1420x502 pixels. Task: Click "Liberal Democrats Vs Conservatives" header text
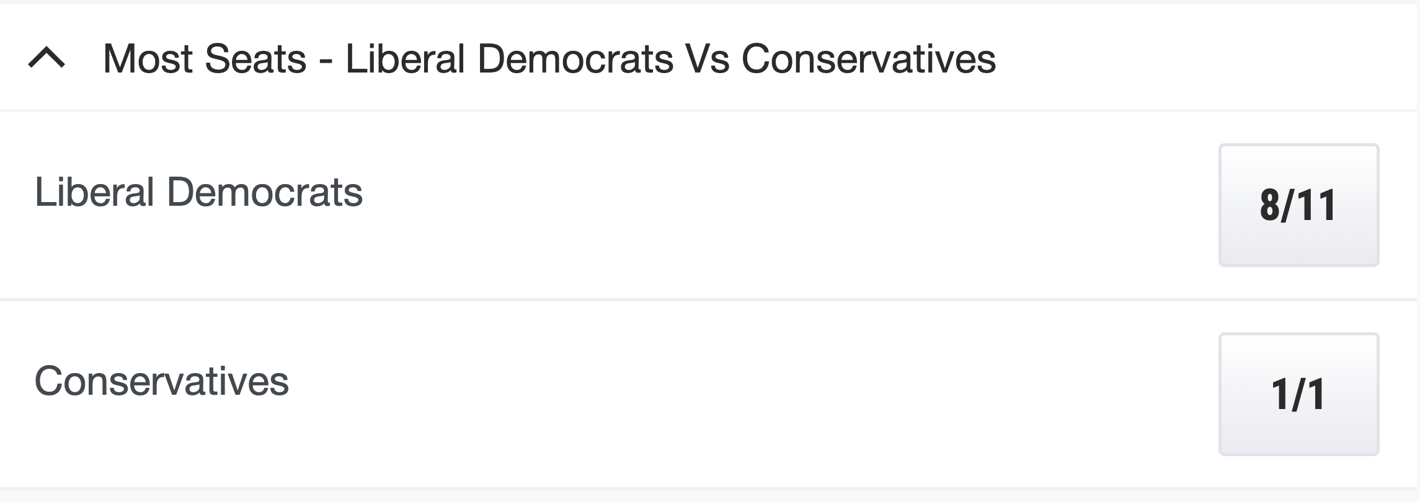click(670, 59)
